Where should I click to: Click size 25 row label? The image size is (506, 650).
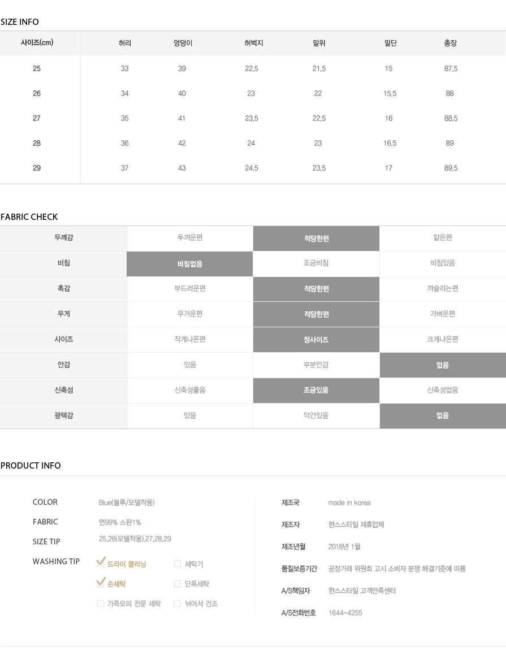pos(37,68)
